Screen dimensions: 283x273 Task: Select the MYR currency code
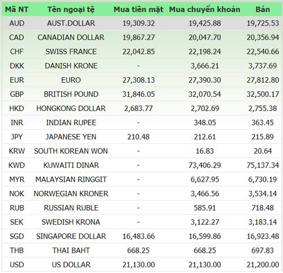click(17, 180)
